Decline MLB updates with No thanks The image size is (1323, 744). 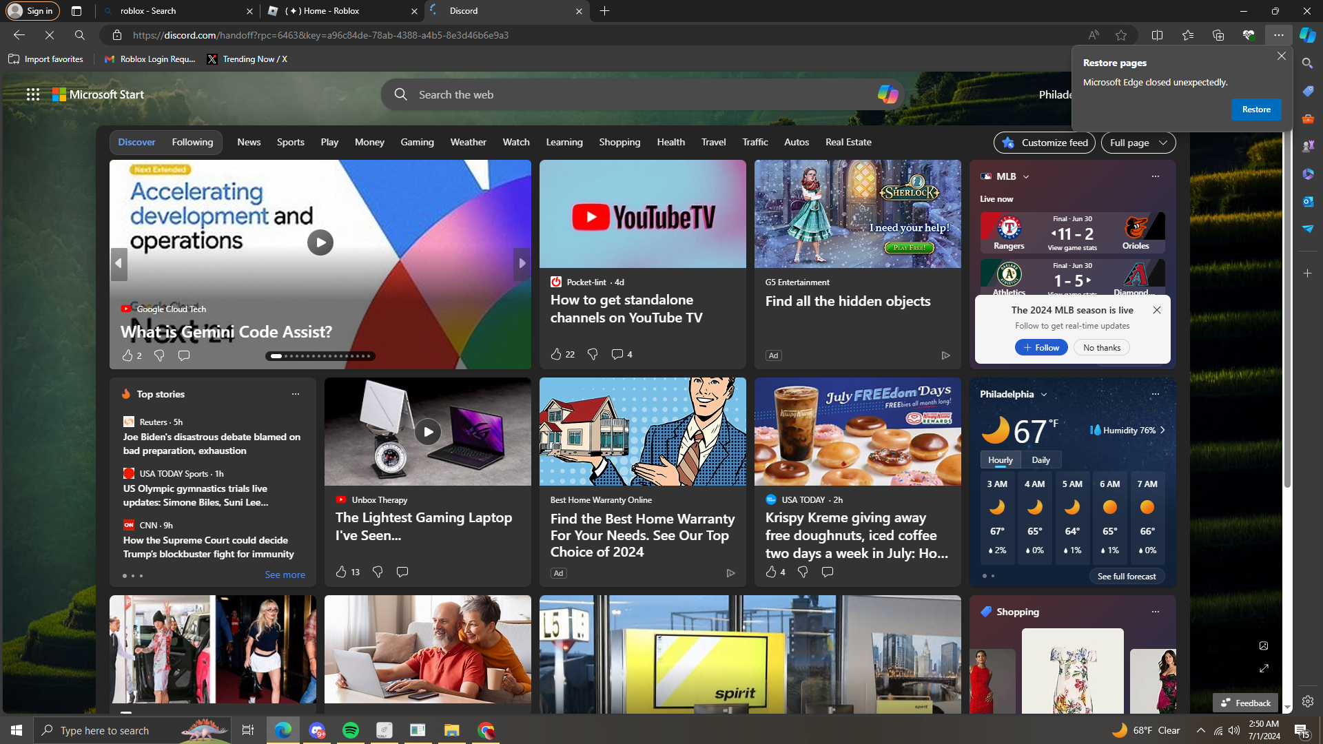(x=1102, y=347)
